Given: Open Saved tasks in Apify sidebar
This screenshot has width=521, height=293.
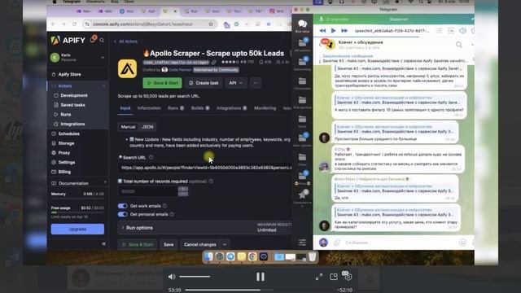Looking at the screenshot, I should point(72,105).
